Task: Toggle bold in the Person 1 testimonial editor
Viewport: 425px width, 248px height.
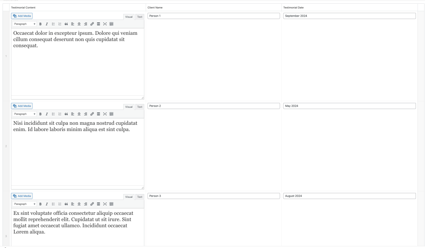Action: (x=40, y=24)
